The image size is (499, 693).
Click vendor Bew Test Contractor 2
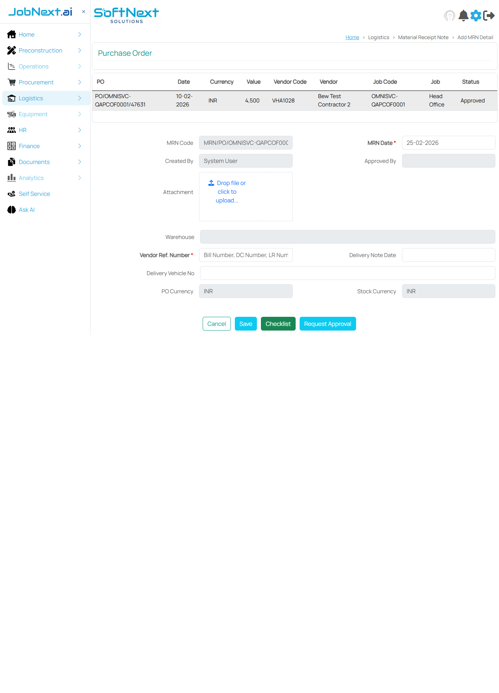pyautogui.click(x=334, y=100)
